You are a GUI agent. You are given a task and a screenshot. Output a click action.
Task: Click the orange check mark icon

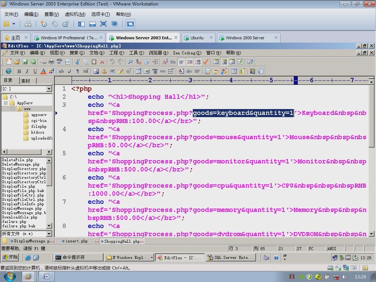tap(206, 62)
